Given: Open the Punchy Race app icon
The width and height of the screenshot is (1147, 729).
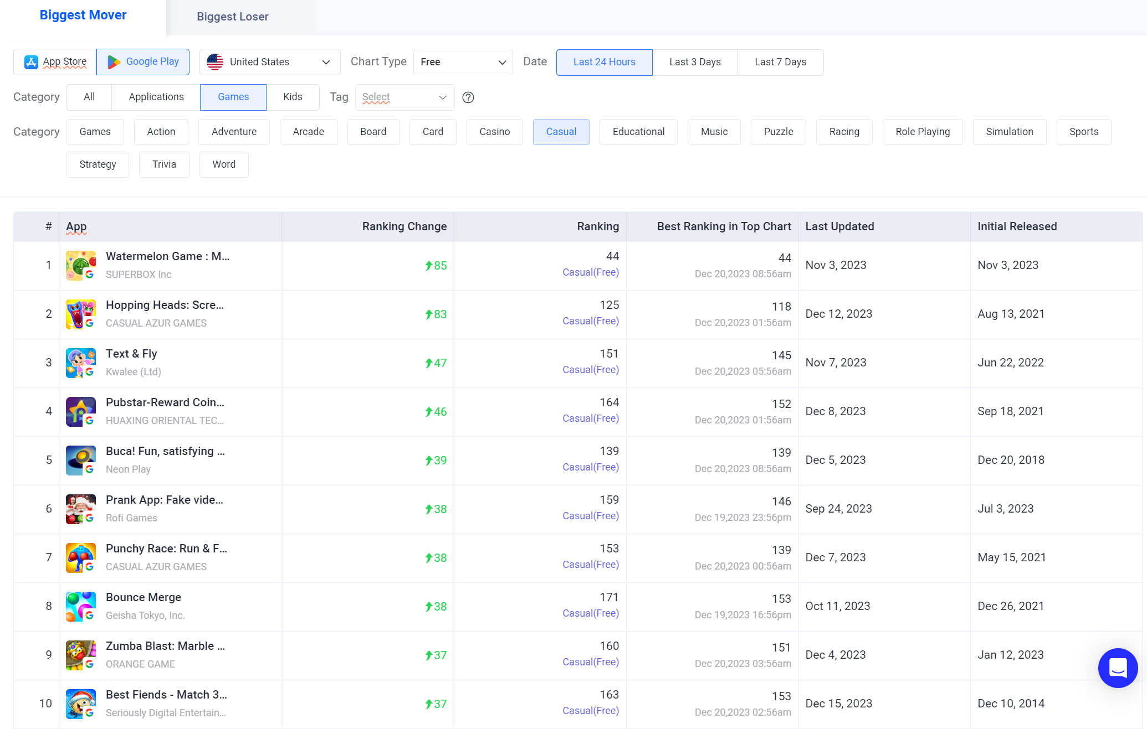Looking at the screenshot, I should point(80,558).
